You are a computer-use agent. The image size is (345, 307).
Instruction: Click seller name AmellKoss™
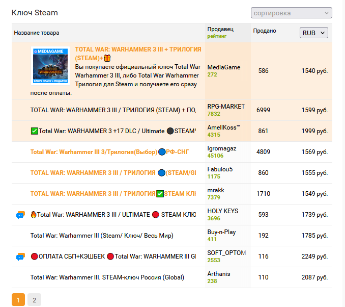(x=223, y=127)
